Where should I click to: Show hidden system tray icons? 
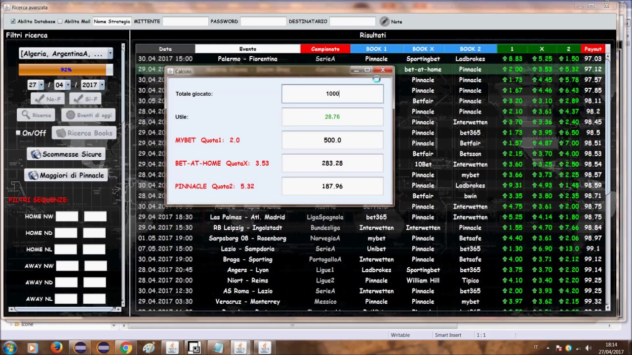point(548,348)
